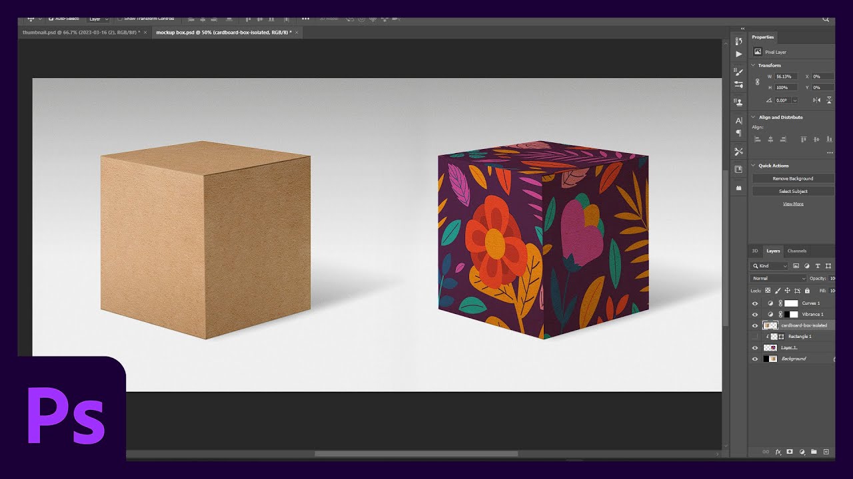Click the Remove Background button

pyautogui.click(x=793, y=178)
